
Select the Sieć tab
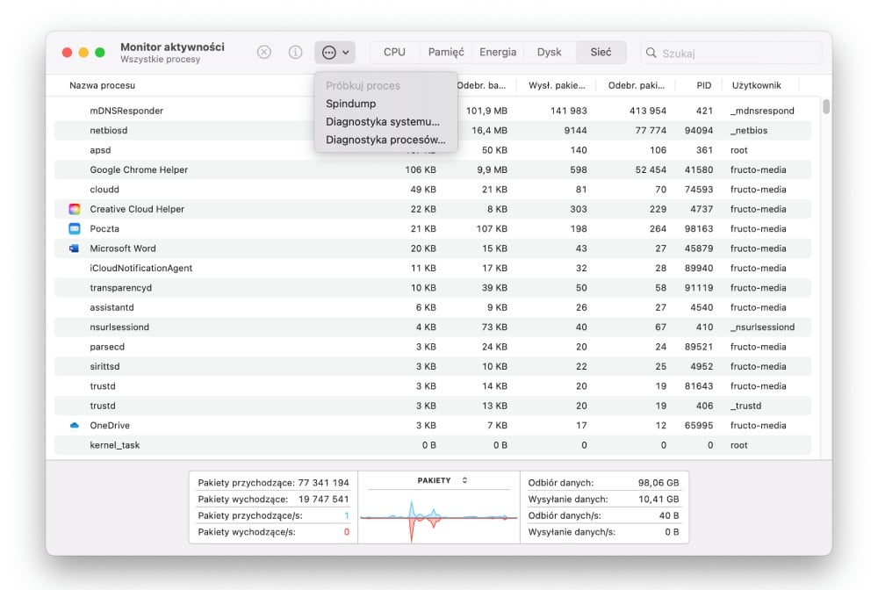(601, 52)
